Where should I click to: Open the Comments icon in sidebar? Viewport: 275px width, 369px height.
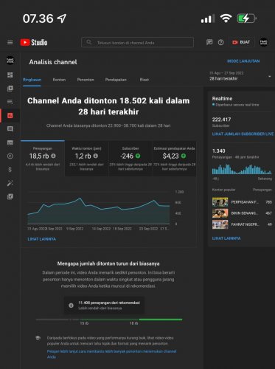[x=10, y=128]
